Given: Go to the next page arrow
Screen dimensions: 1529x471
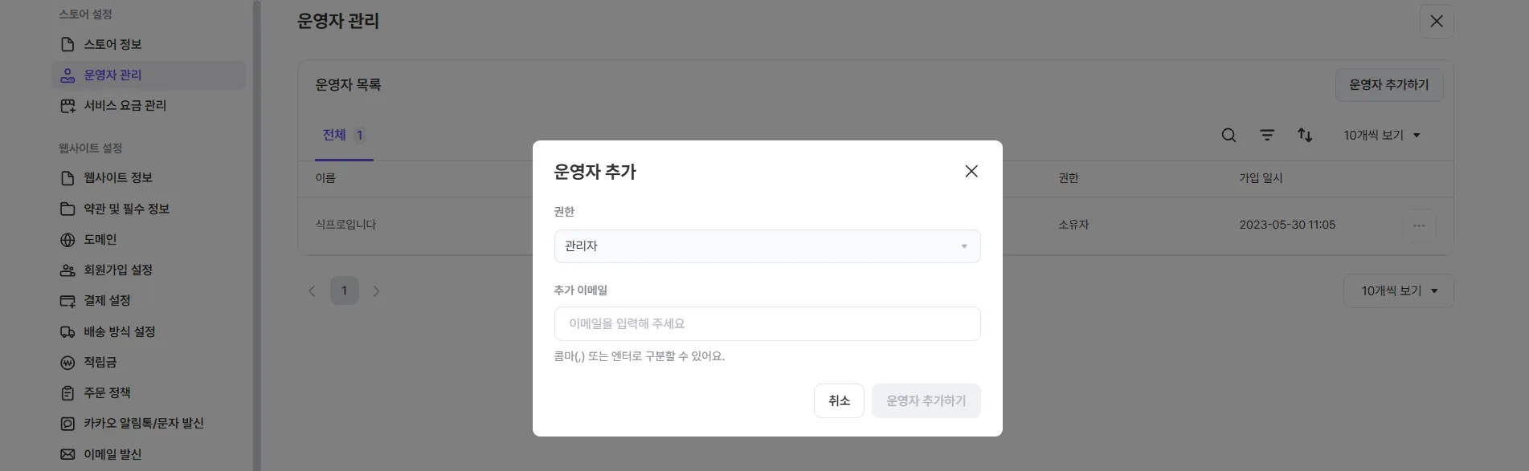Looking at the screenshot, I should click(376, 290).
